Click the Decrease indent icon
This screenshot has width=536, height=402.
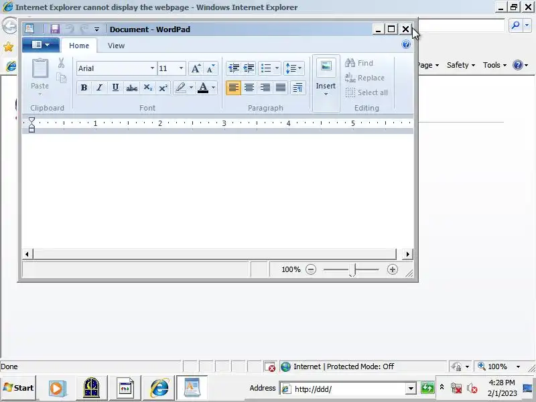(x=233, y=68)
